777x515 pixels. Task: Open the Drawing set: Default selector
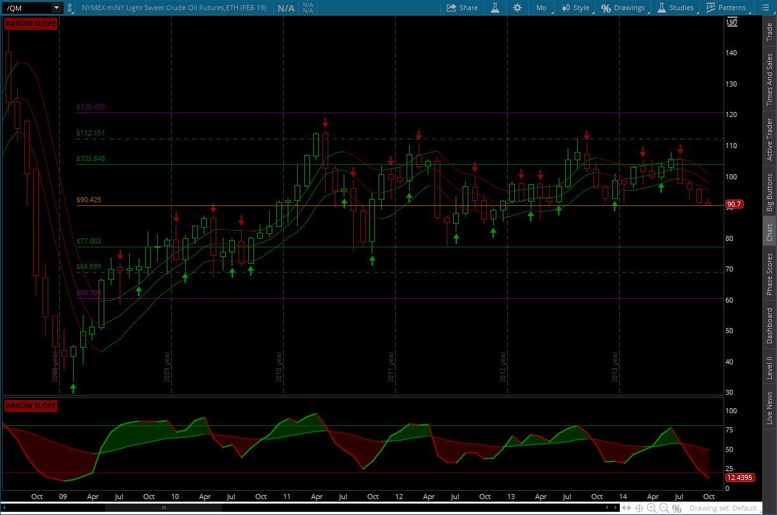(723, 507)
